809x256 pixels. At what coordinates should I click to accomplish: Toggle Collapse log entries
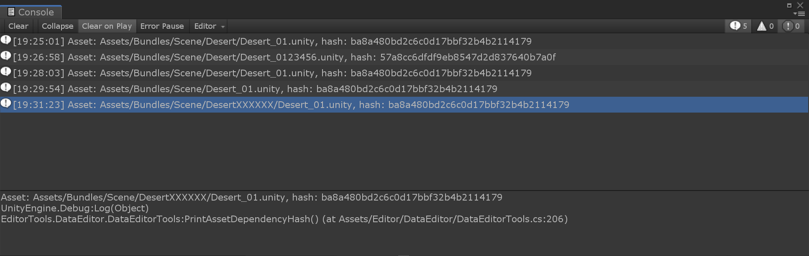click(x=57, y=26)
